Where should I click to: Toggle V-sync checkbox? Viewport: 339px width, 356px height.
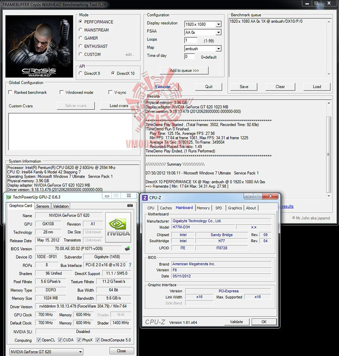click(110, 92)
